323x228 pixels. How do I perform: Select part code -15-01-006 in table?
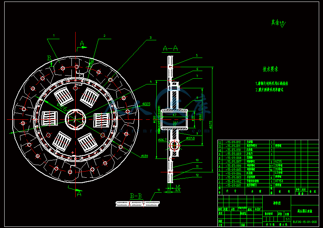click(234, 165)
